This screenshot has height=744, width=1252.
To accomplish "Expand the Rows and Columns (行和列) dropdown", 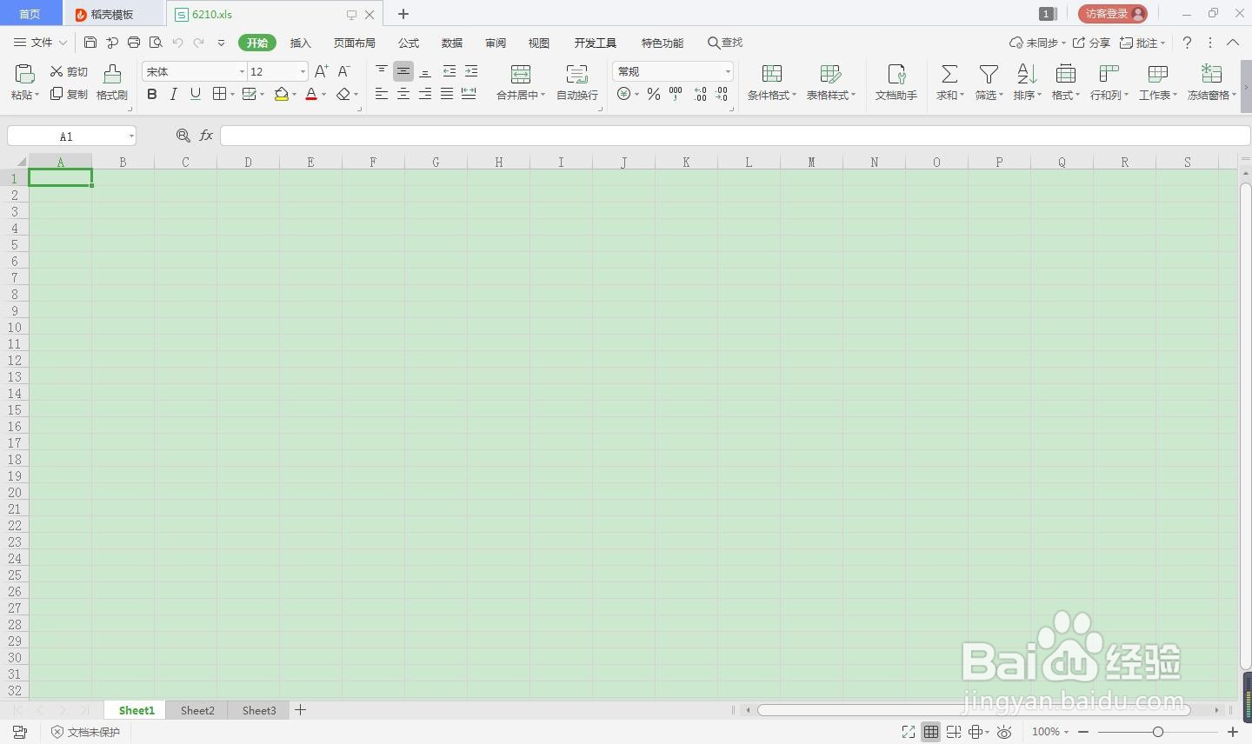I will 1126,95.
